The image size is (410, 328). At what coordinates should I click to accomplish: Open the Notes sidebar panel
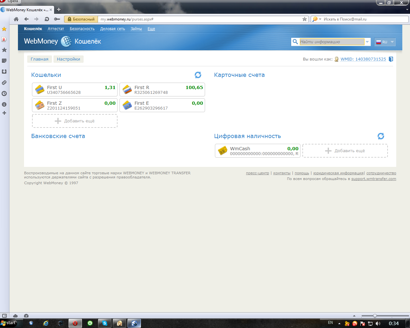click(4, 61)
